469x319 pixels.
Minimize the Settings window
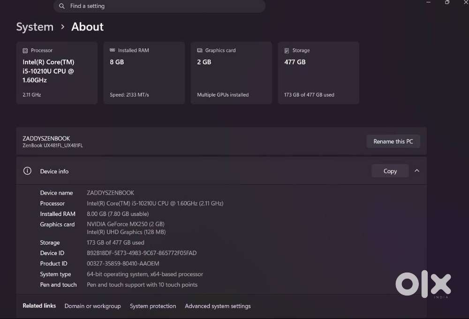428,2
